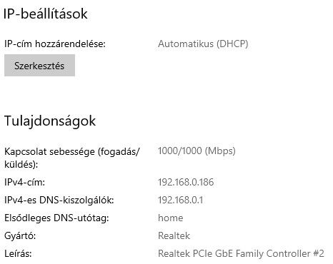Click the küldés): continuation of the speed label
This screenshot has width=333, height=264.
tap(21, 164)
